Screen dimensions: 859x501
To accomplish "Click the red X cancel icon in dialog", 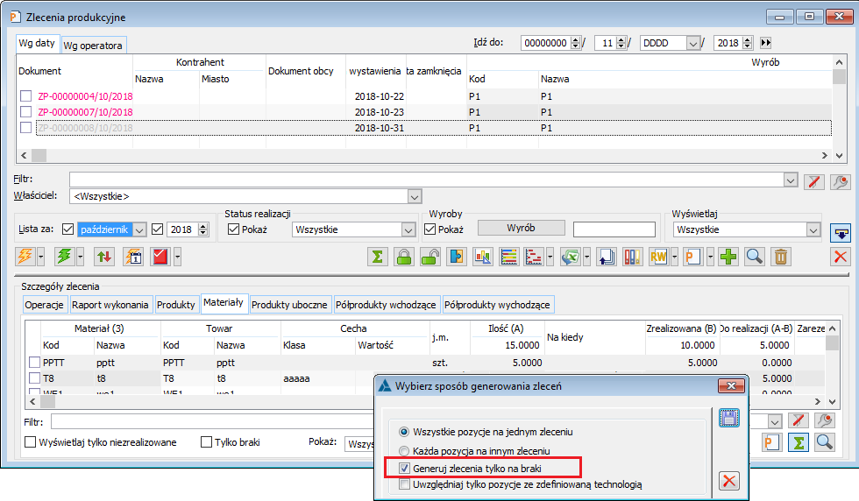I will pos(728,480).
